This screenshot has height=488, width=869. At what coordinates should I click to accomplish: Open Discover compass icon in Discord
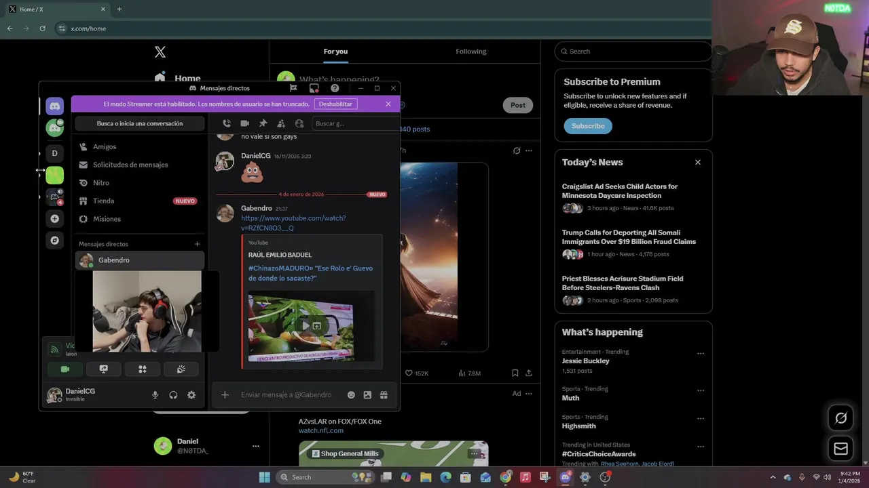55,240
